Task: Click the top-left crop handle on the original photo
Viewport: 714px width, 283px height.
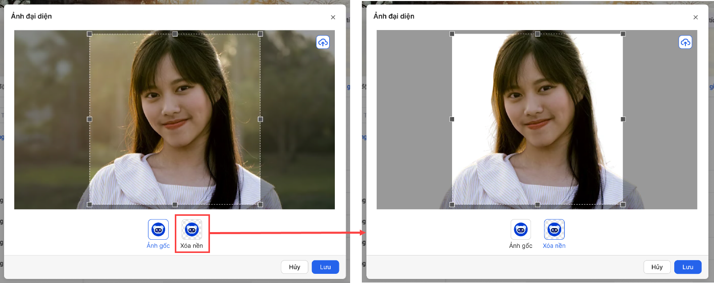Action: point(90,34)
